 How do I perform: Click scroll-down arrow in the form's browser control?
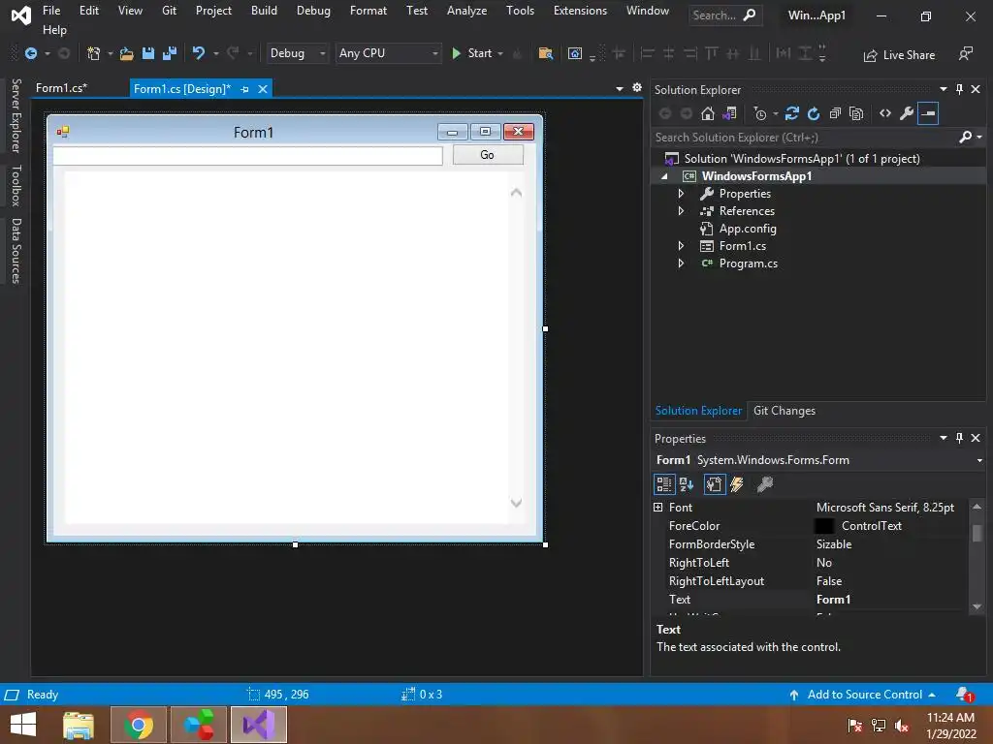pos(516,503)
